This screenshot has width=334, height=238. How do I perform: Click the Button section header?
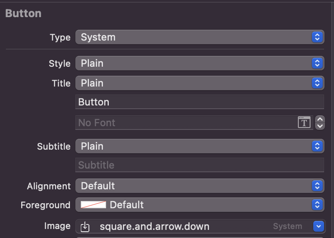(23, 14)
